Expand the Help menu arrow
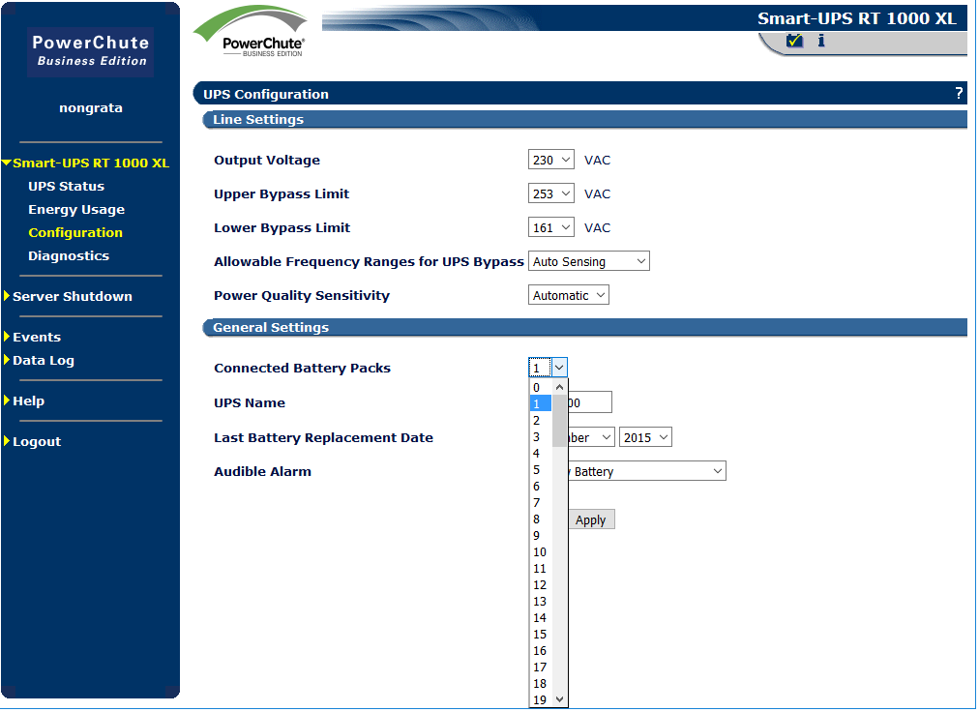This screenshot has height=712, width=979. click(x=7, y=400)
